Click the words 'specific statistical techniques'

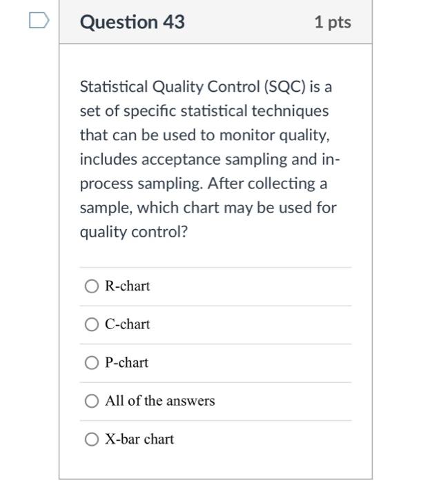pyautogui.click(x=226, y=111)
